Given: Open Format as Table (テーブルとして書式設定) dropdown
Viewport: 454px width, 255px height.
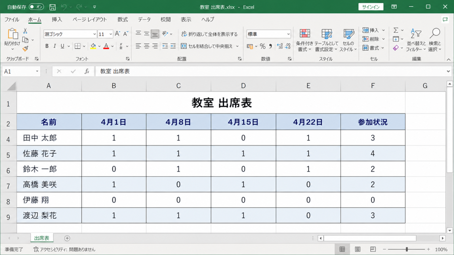Looking at the screenshot, I should [x=326, y=40].
